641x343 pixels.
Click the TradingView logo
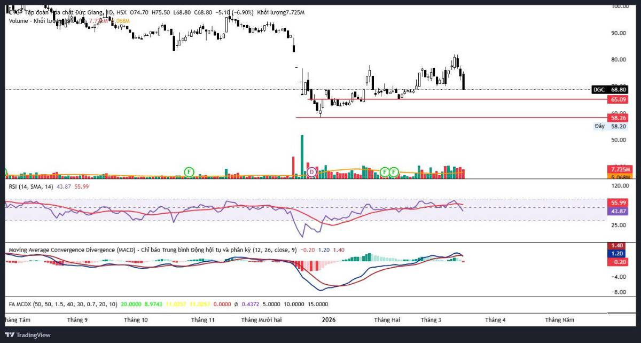[28, 335]
